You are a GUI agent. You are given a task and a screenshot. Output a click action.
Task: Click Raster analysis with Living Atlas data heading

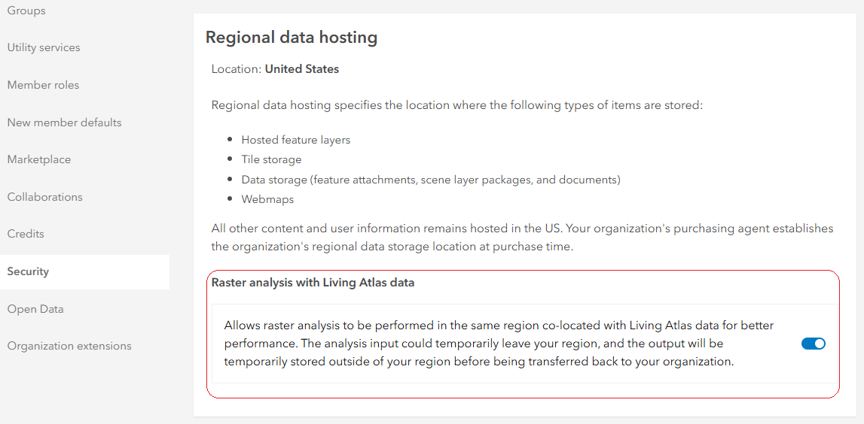point(313,283)
